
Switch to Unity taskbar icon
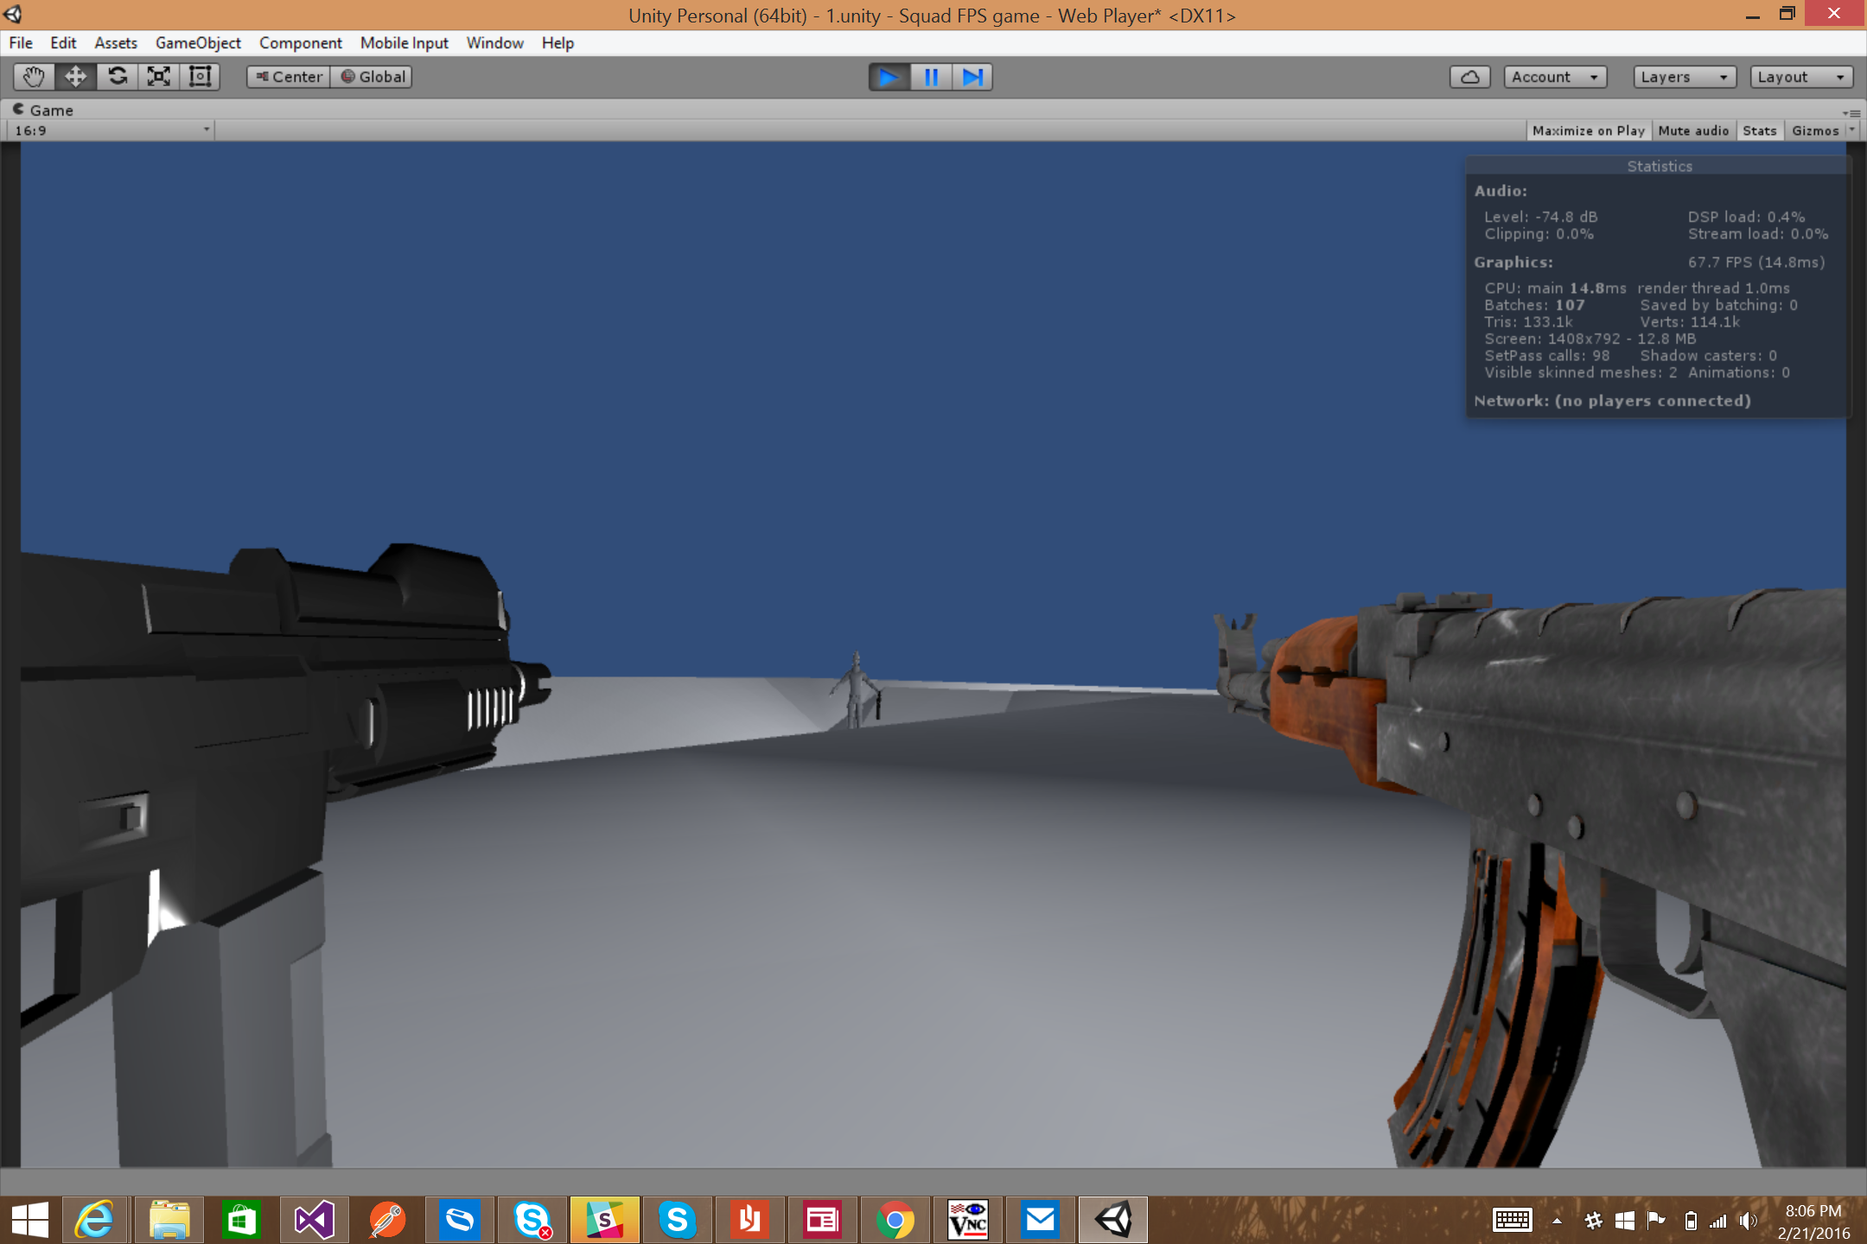point(1113,1220)
